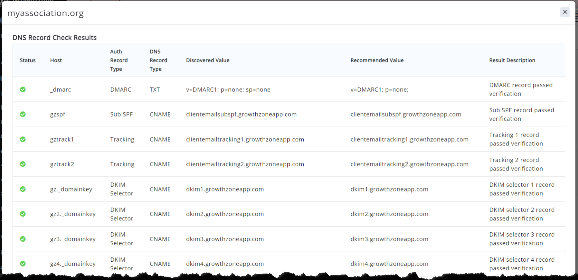Screen dimensions: 578x280
Task: Click 'DKIM selector 2 record passed' description
Action: tap(522, 214)
